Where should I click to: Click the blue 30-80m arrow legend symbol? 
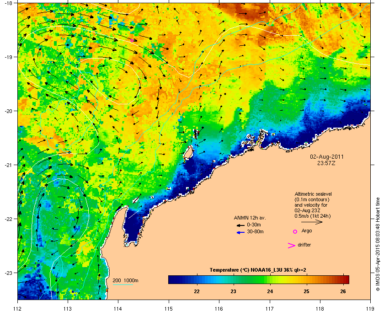point(240,232)
